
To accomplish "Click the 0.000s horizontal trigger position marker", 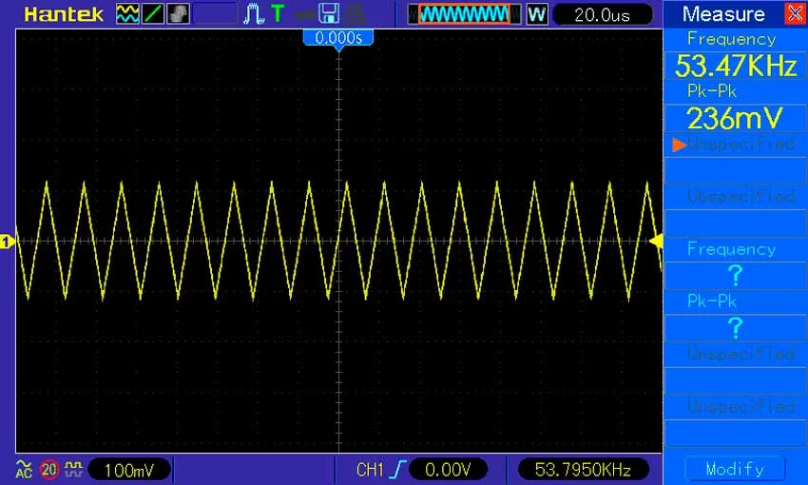I will click(338, 38).
